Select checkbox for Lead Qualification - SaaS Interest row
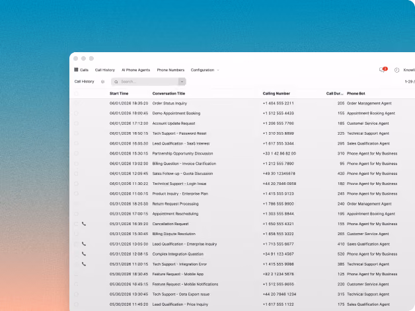This screenshot has height=311, width=415. tap(76, 143)
